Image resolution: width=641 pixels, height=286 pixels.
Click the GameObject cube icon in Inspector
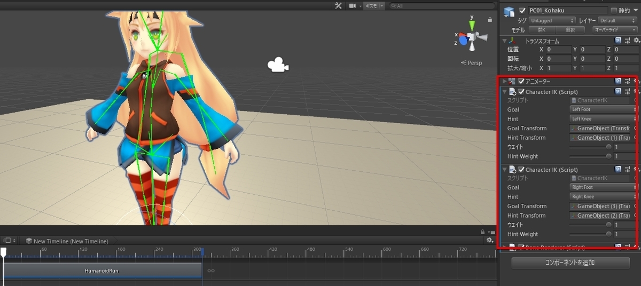510,12
